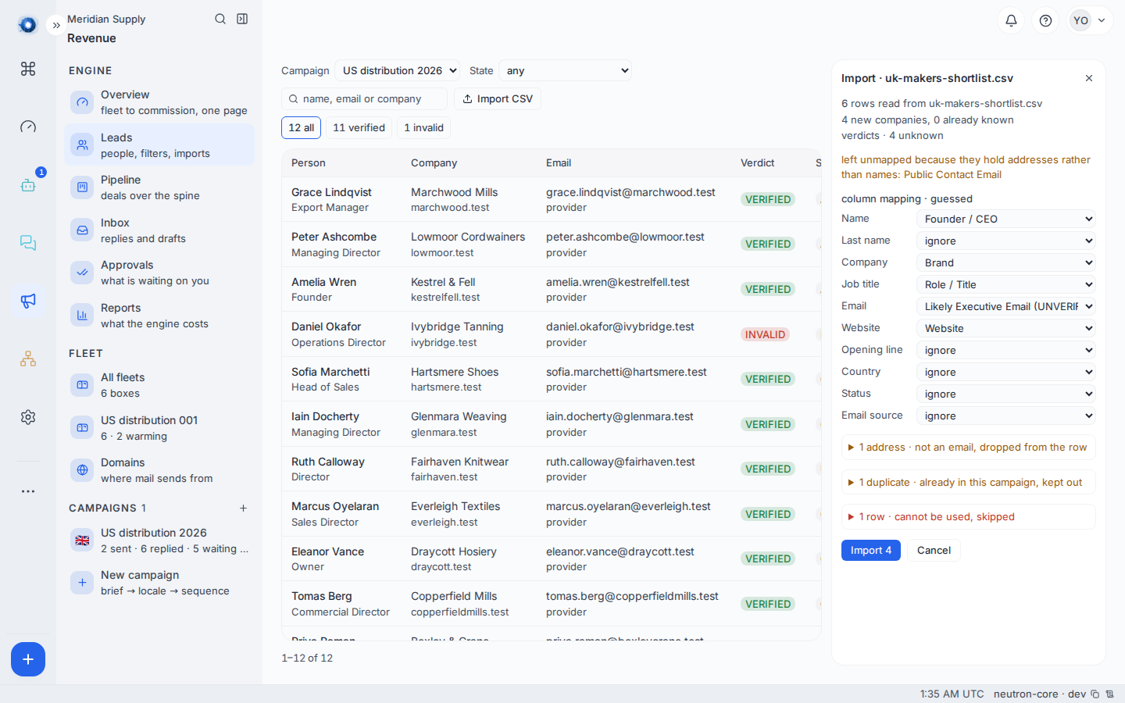Cancel the CSV import

934,550
